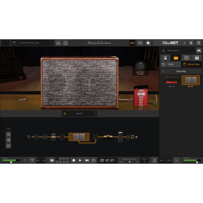Click the export share preset icon

(66, 43)
